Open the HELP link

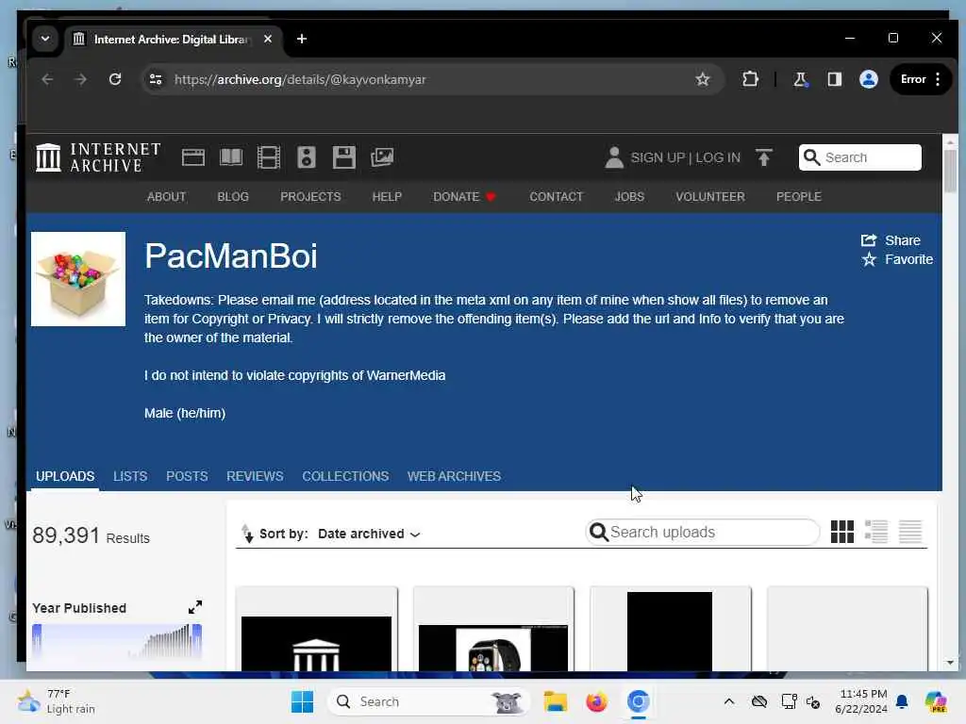click(387, 196)
